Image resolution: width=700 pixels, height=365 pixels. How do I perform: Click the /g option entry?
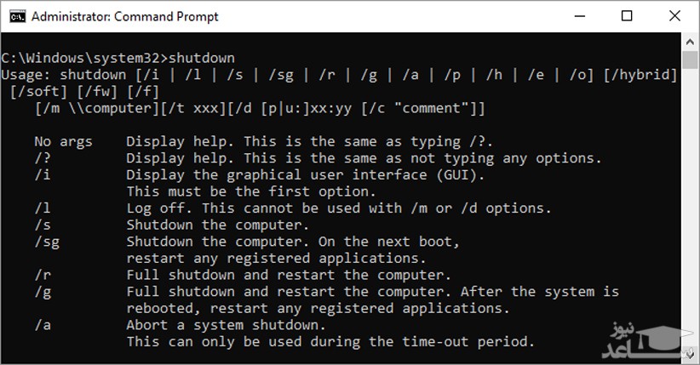point(42,292)
